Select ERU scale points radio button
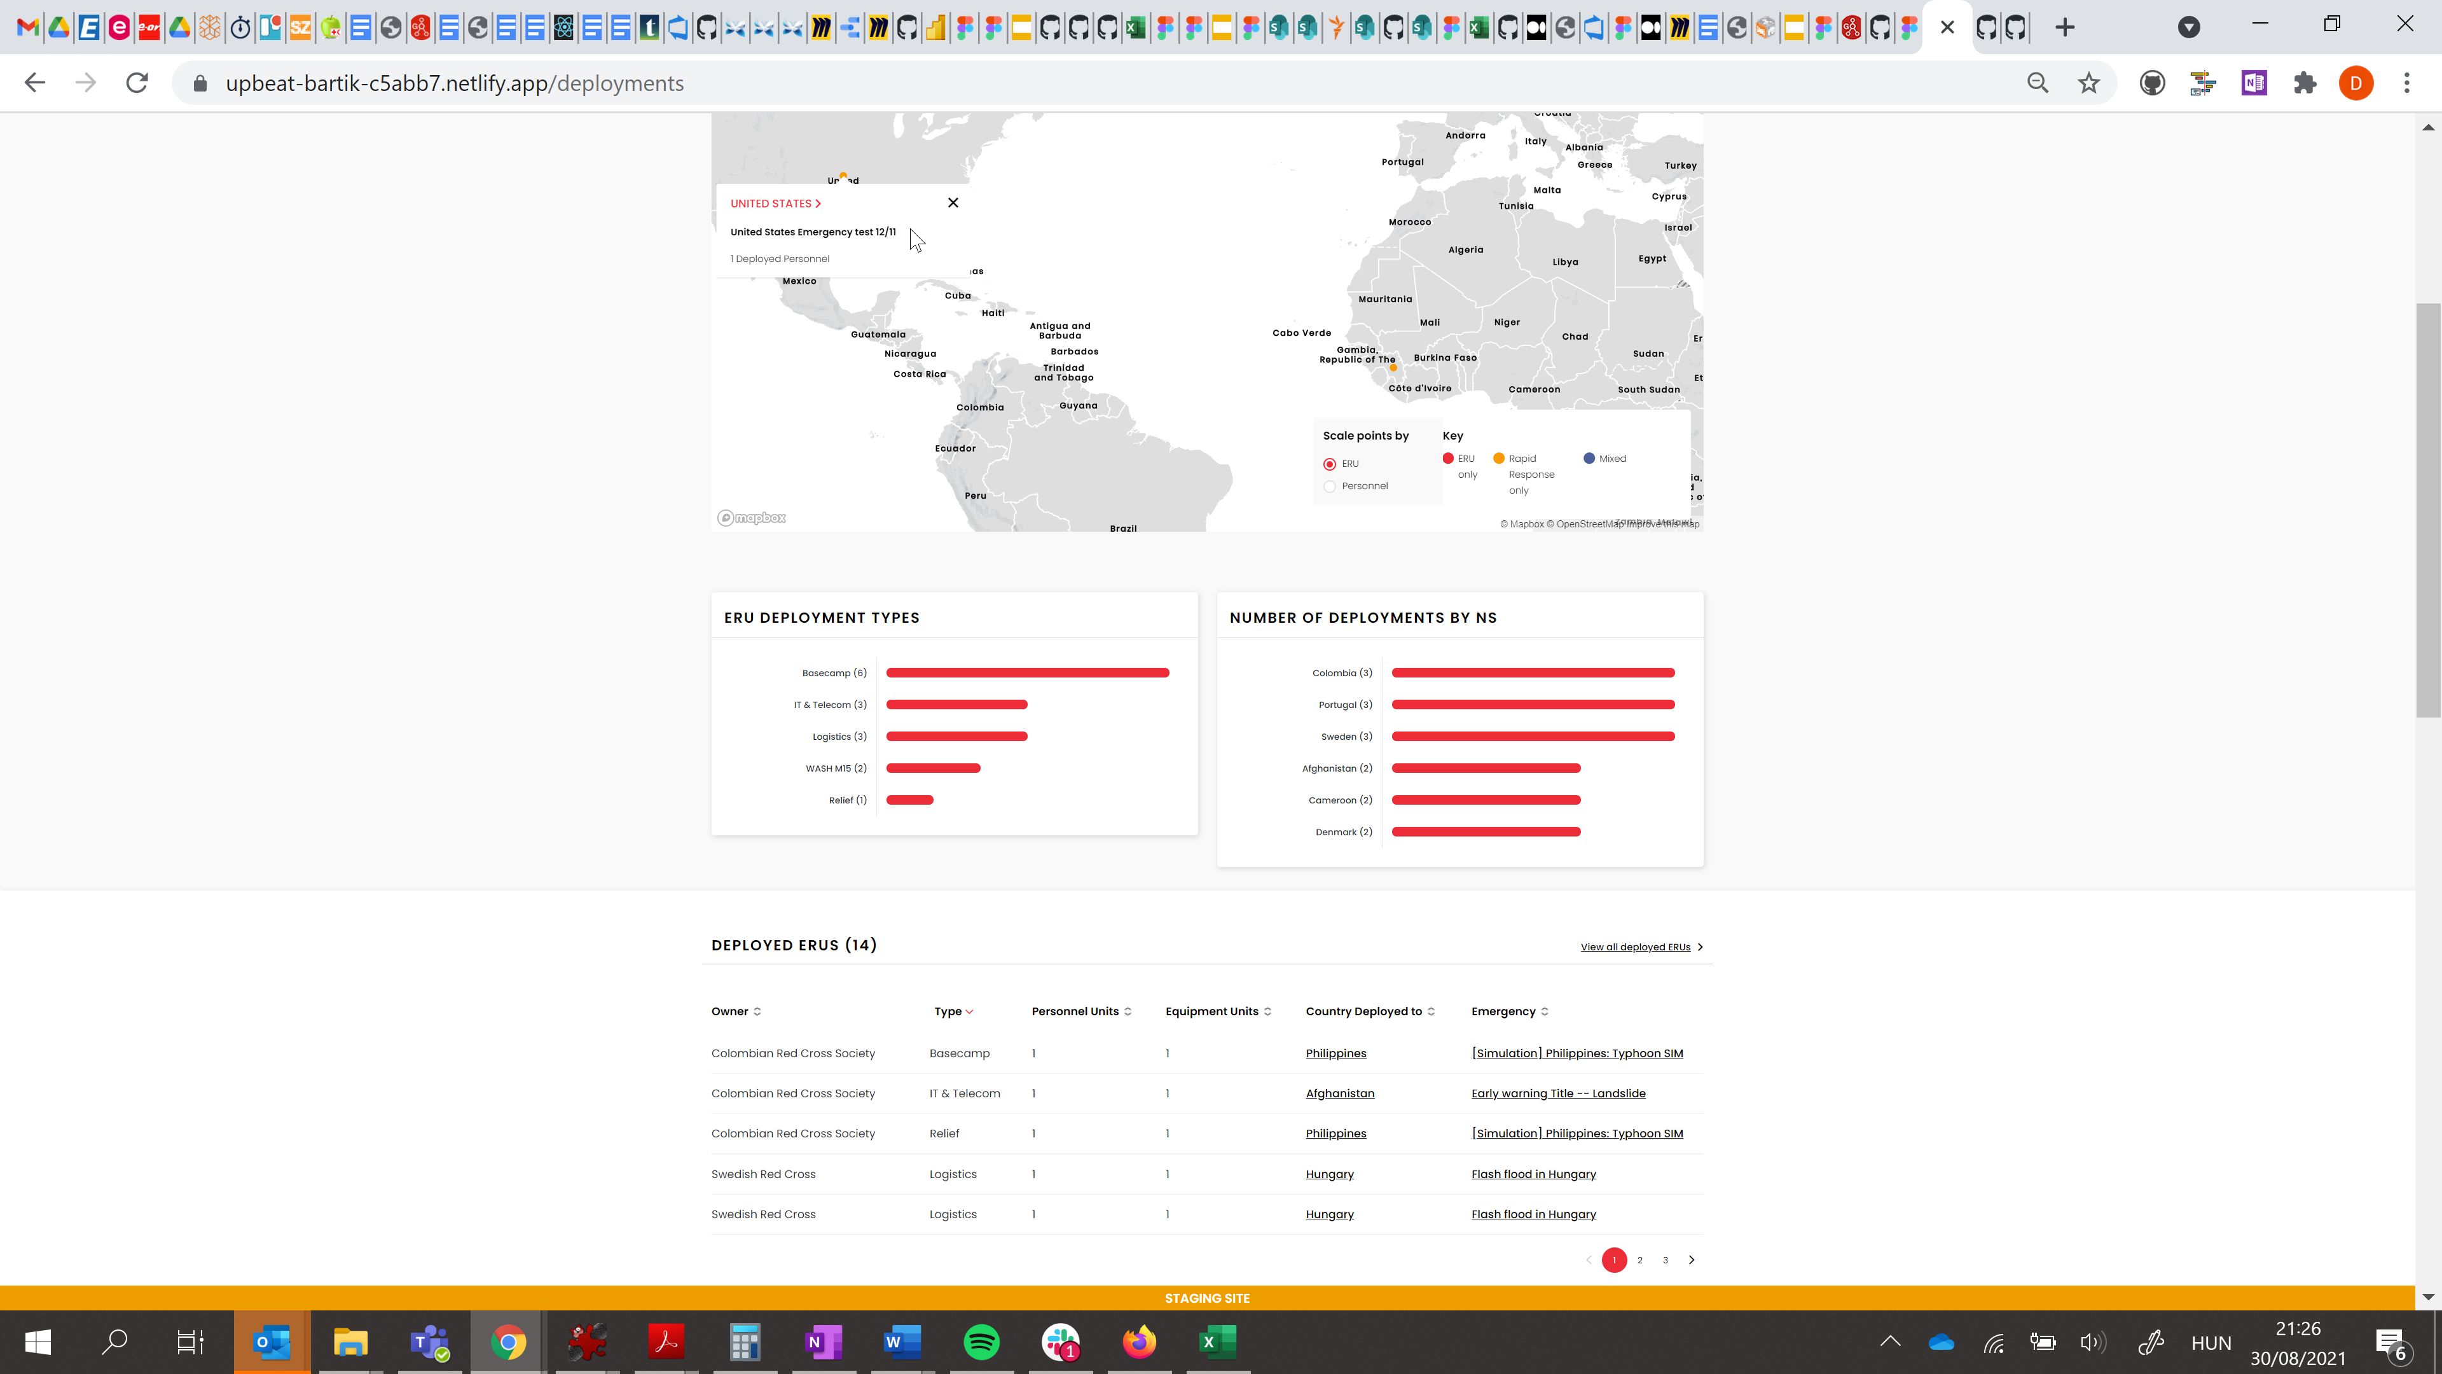This screenshot has width=2442, height=1374. (1329, 464)
